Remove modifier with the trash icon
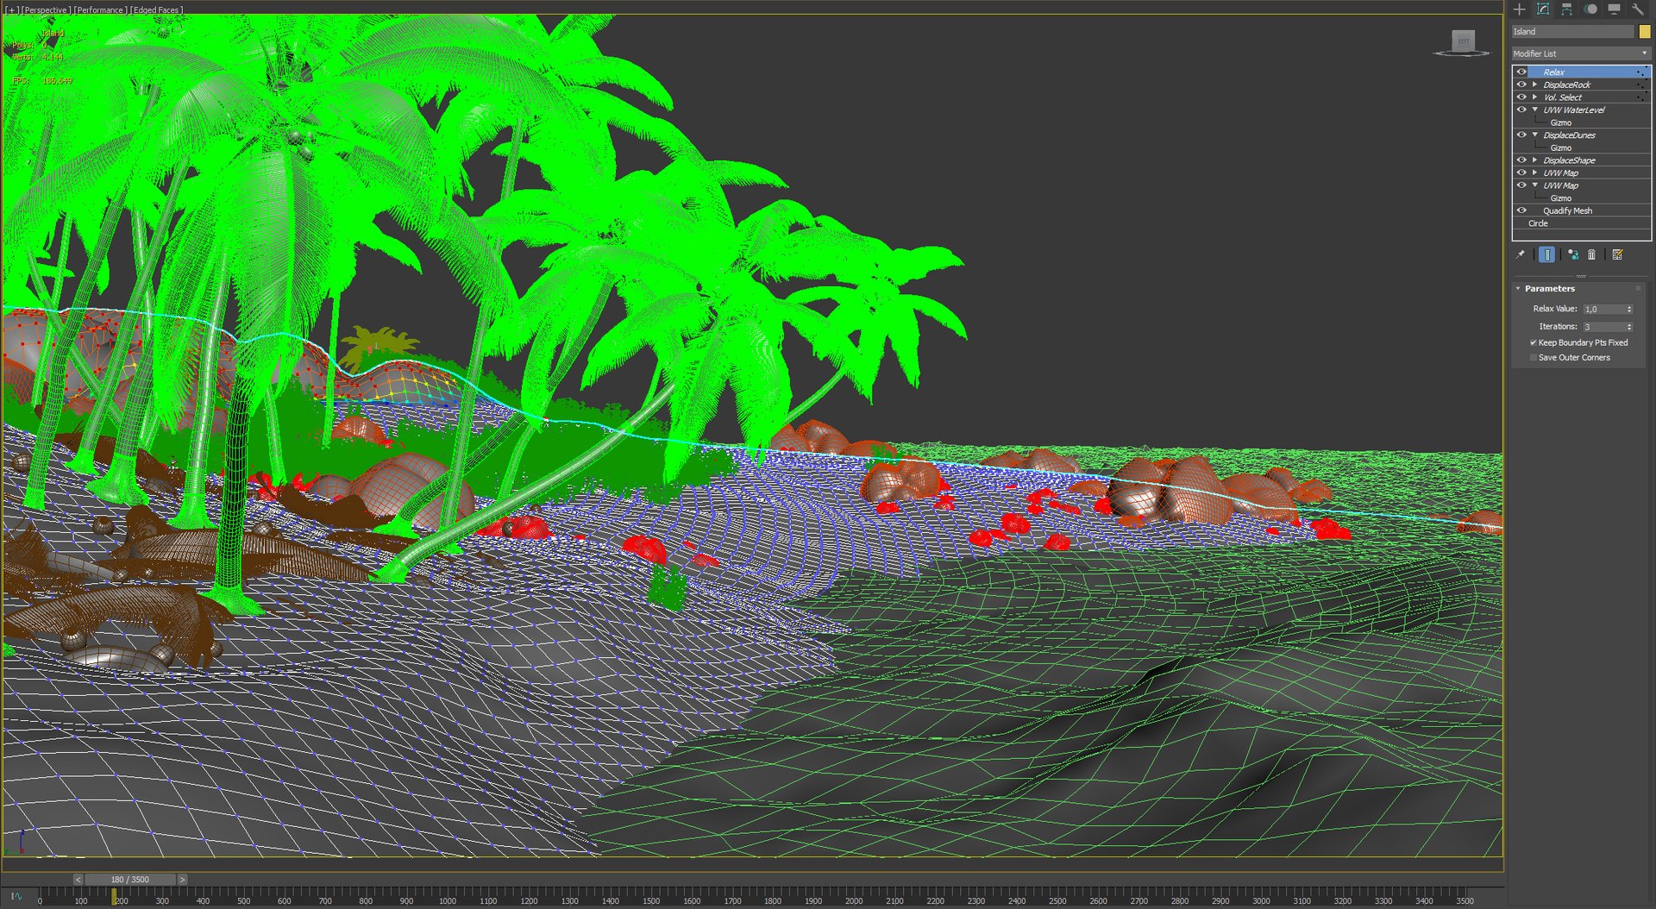 1592,254
